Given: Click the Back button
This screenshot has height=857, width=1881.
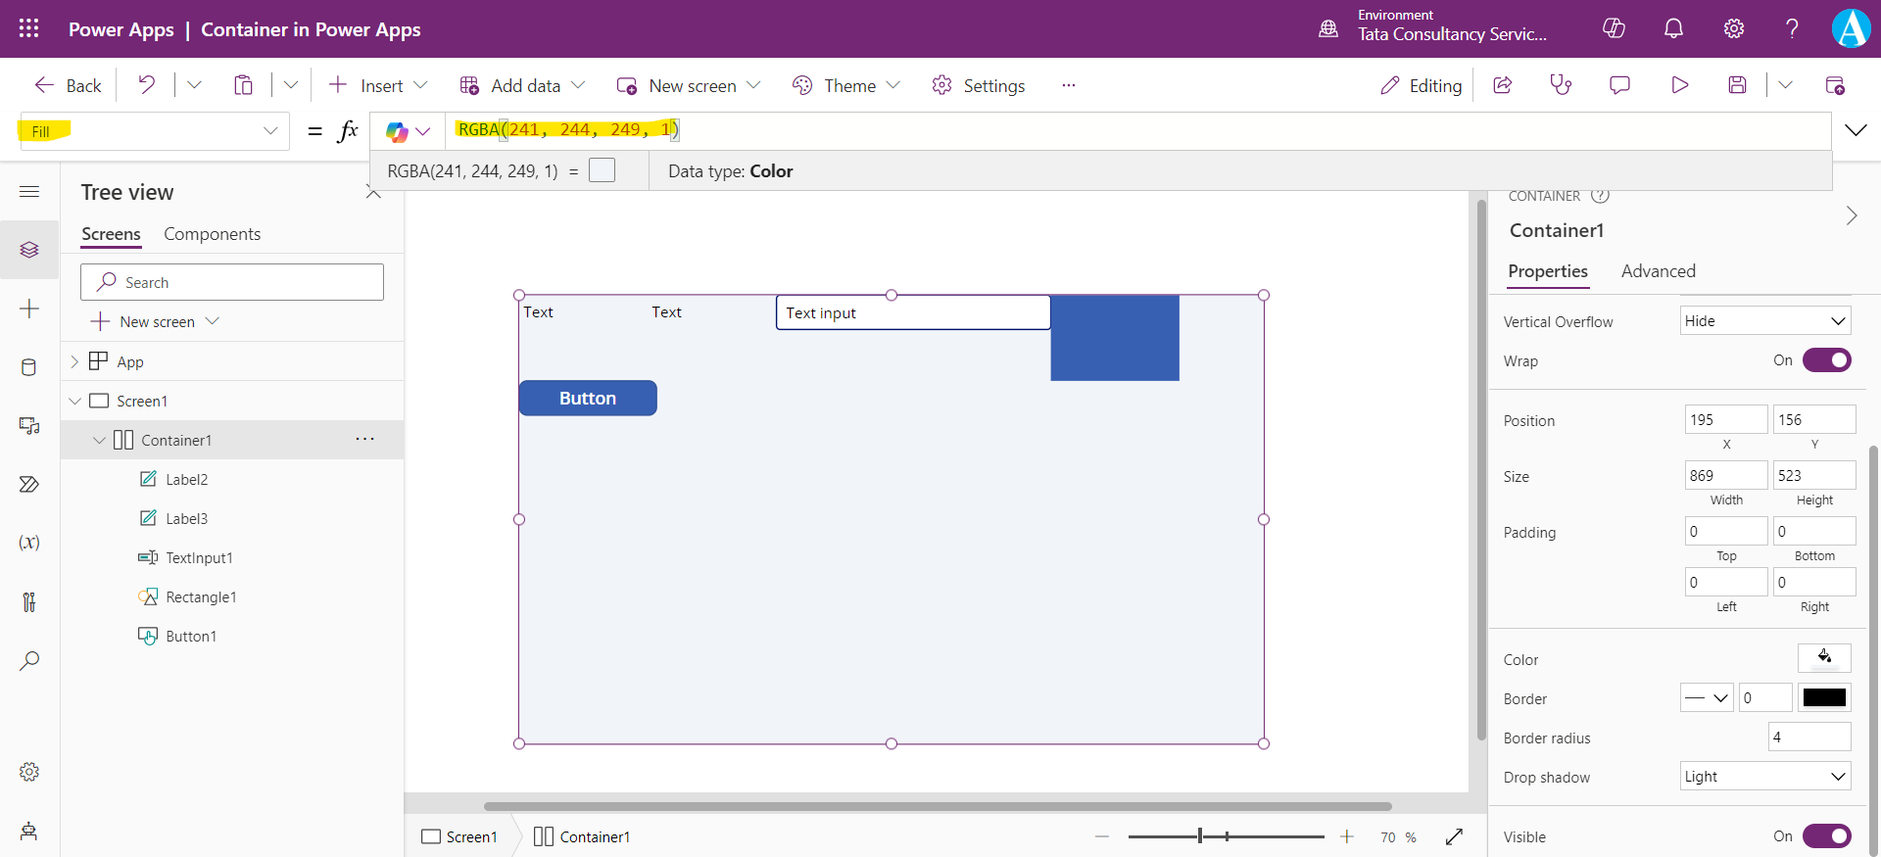Looking at the screenshot, I should [69, 85].
